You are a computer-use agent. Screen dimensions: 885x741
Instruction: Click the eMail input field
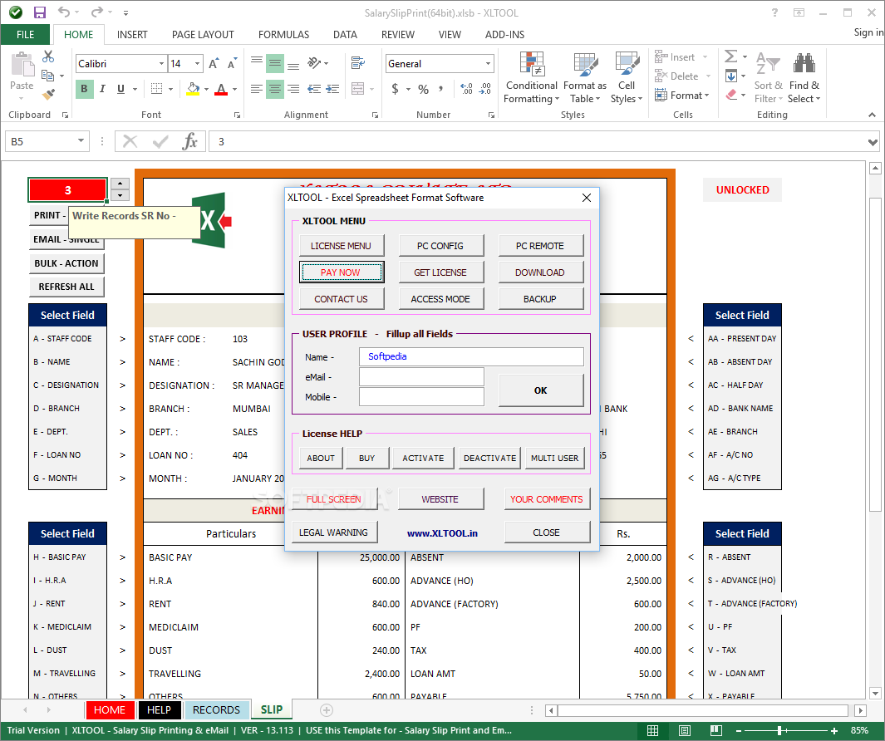(x=421, y=376)
